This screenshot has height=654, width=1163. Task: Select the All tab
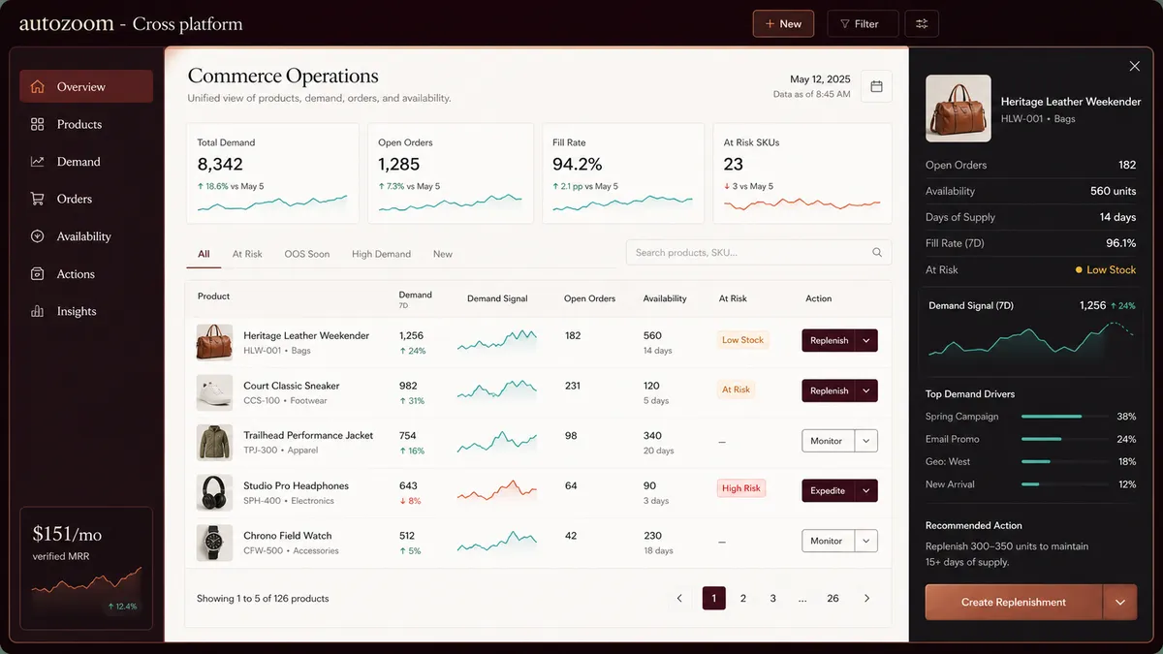[x=204, y=254]
